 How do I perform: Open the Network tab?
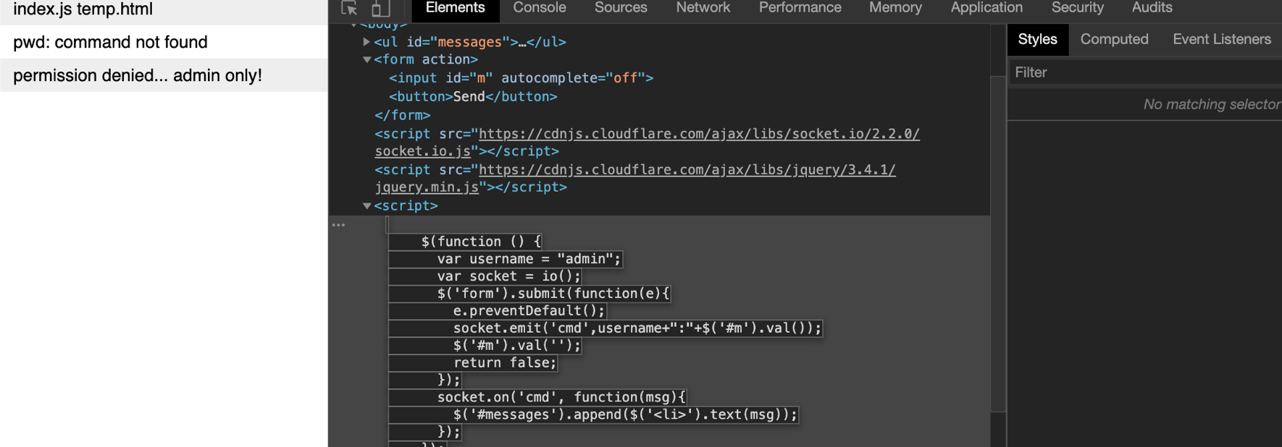[x=703, y=8]
